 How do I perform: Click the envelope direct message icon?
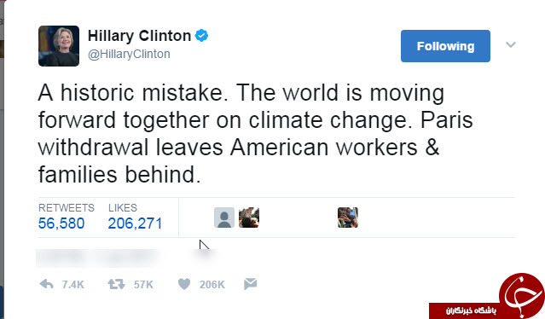(250, 284)
